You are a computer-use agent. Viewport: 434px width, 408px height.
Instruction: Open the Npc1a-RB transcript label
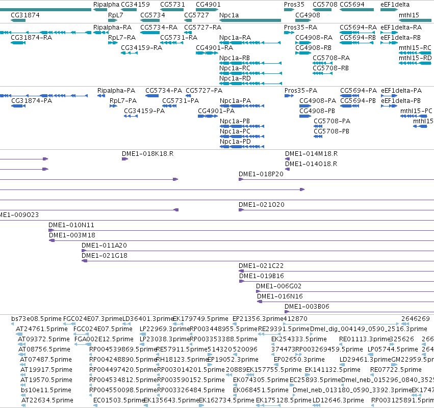pyautogui.click(x=235, y=58)
